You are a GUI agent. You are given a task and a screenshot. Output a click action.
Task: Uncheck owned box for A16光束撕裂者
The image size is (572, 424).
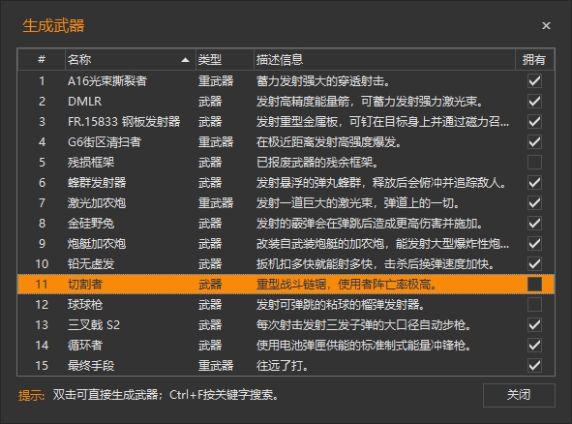(x=534, y=81)
